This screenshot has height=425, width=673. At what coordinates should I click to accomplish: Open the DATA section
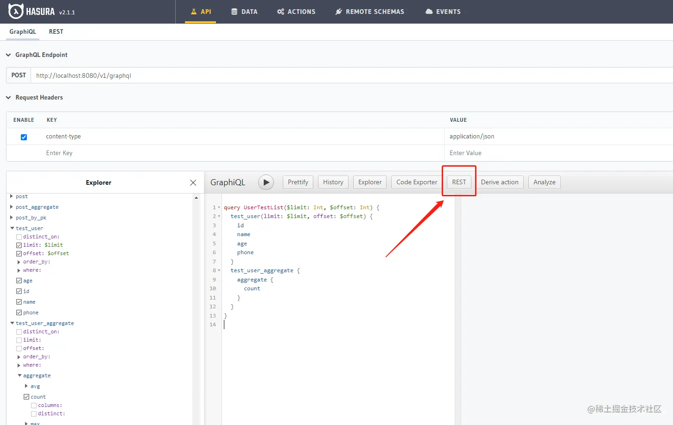point(244,12)
